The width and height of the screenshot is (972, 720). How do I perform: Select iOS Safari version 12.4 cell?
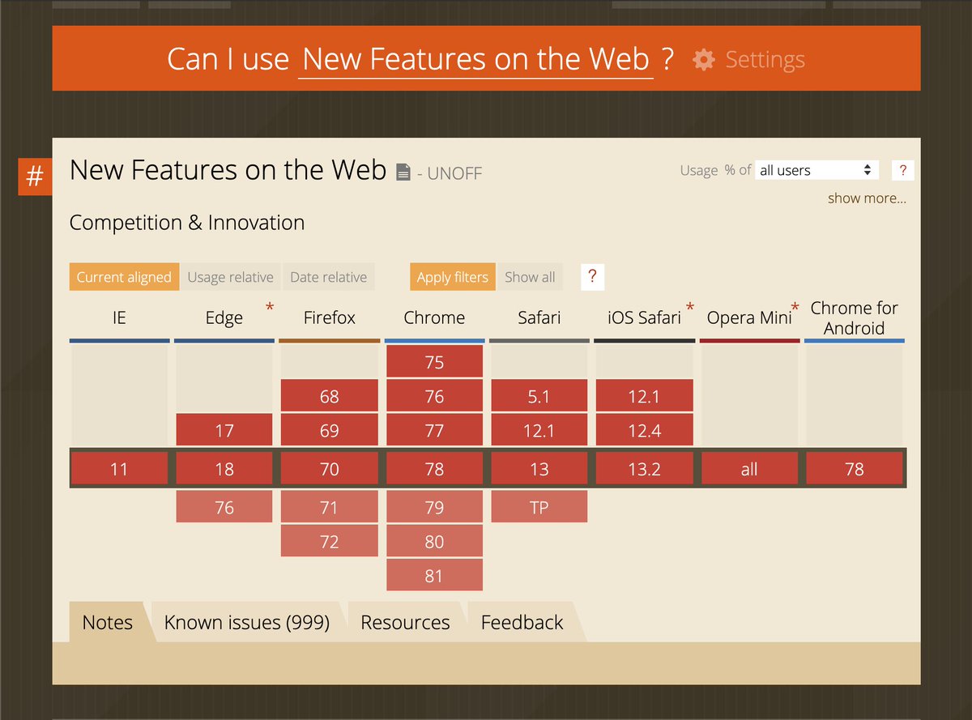tap(645, 430)
